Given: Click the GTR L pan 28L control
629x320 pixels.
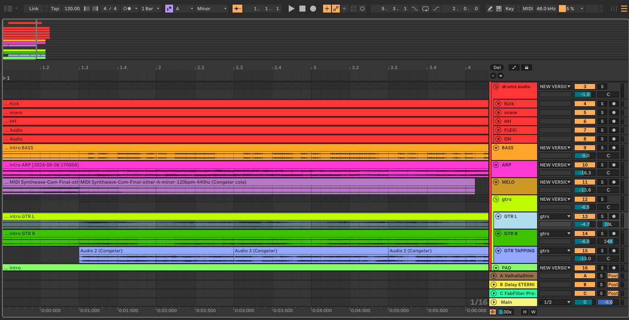Looking at the screenshot, I should pyautogui.click(x=608, y=224).
